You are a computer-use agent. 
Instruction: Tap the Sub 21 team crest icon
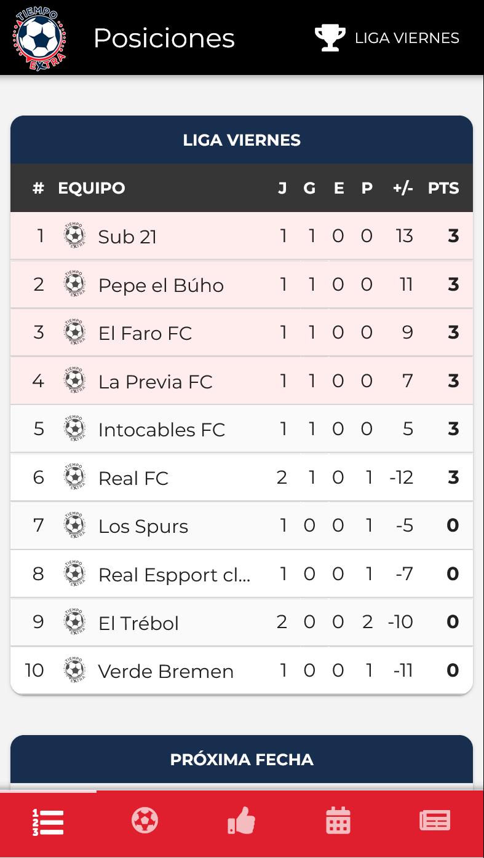point(74,236)
